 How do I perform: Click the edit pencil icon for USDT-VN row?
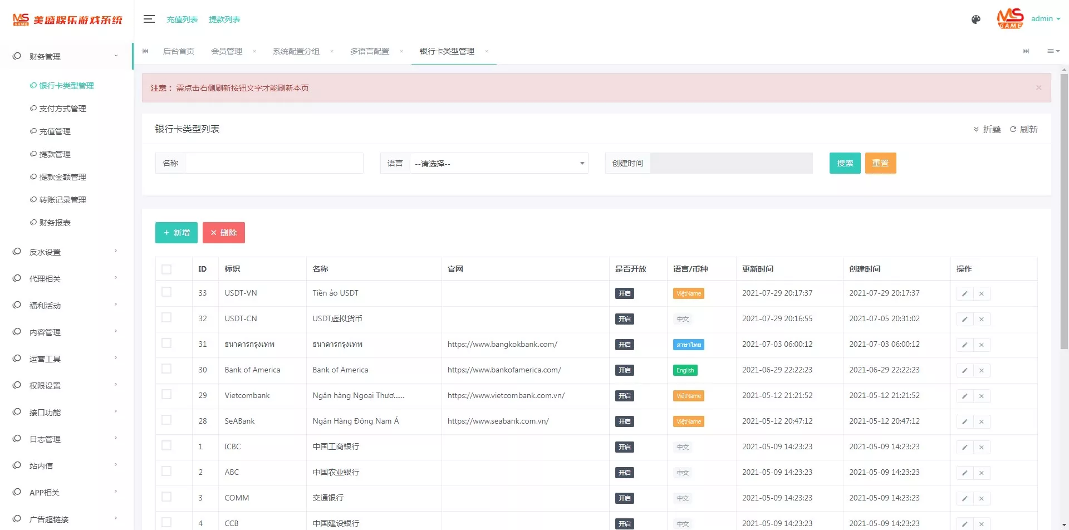(964, 293)
